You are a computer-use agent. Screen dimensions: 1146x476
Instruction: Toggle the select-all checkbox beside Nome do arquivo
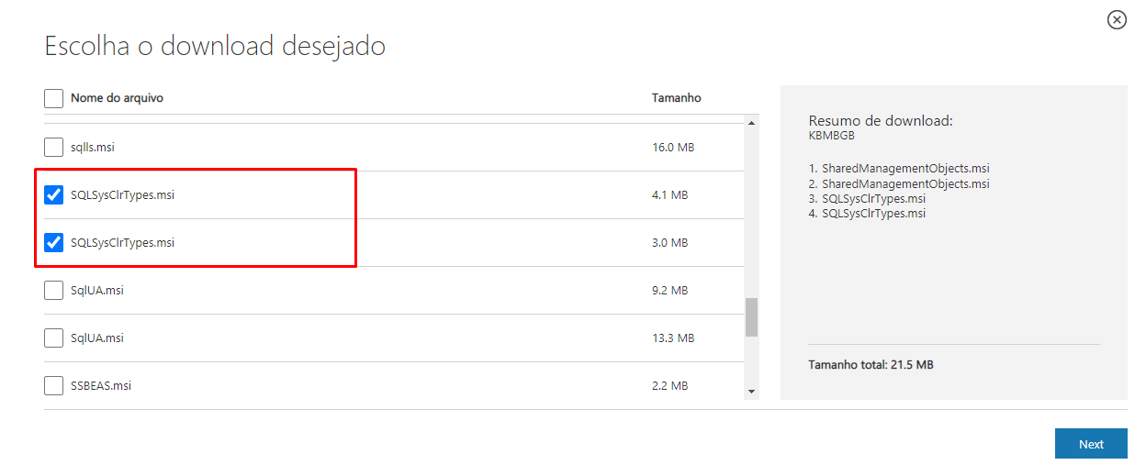pos(54,98)
